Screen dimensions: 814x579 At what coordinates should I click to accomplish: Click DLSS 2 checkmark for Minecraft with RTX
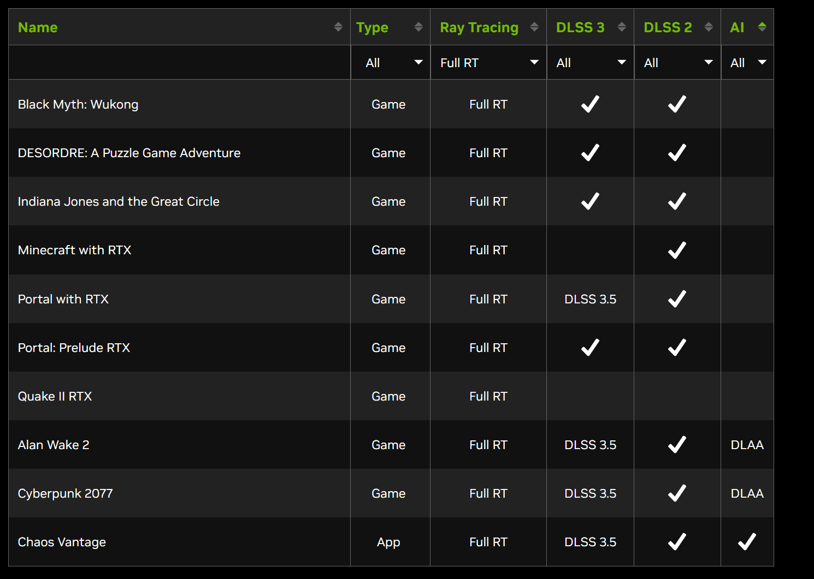(677, 250)
